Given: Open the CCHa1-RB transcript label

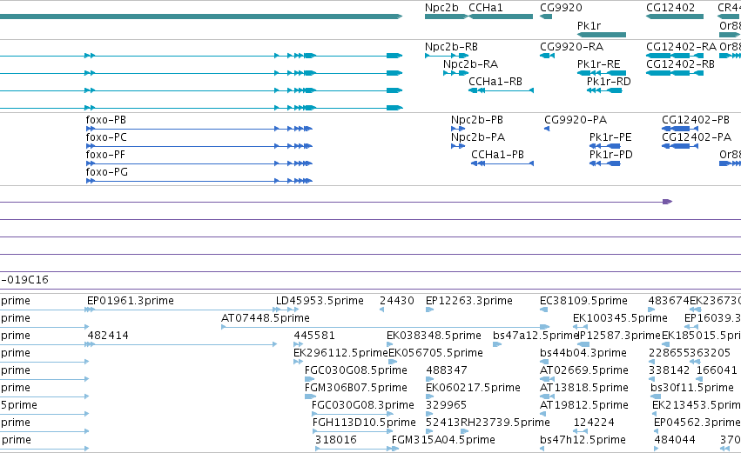Looking at the screenshot, I should (x=495, y=82).
